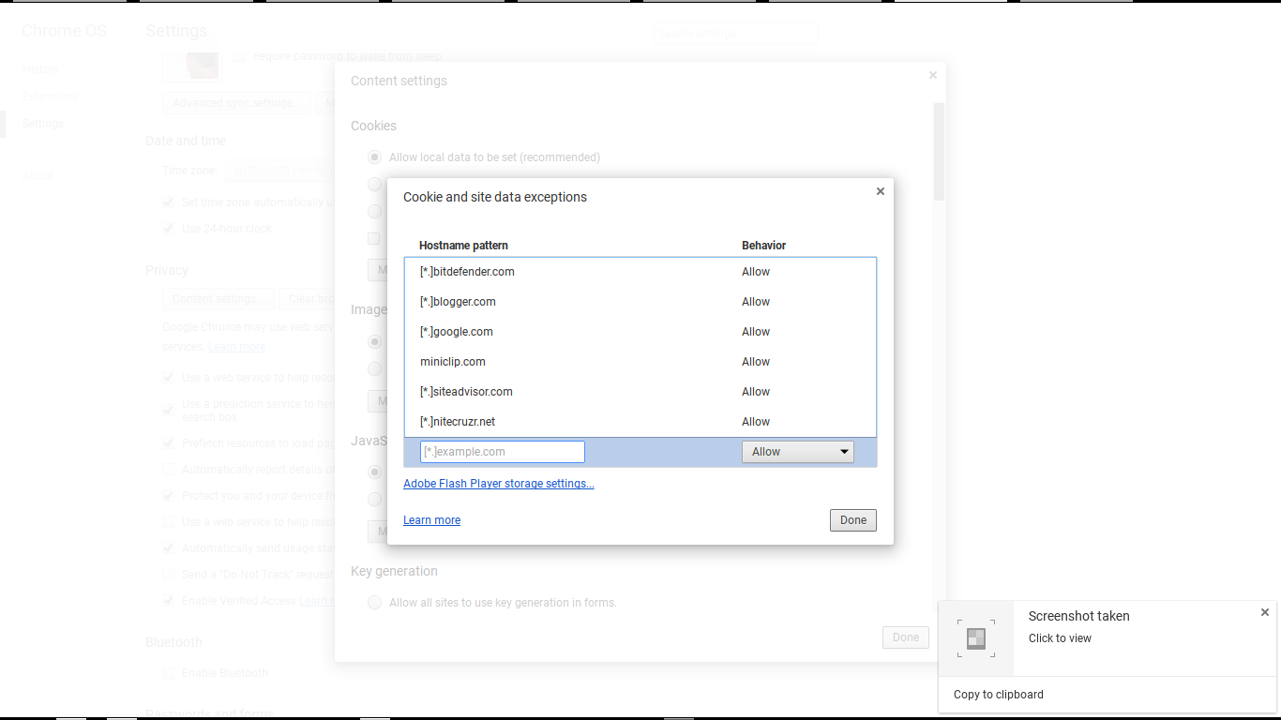Select the [*.]blogger.com row
This screenshot has width=1281, height=720.
(x=640, y=302)
